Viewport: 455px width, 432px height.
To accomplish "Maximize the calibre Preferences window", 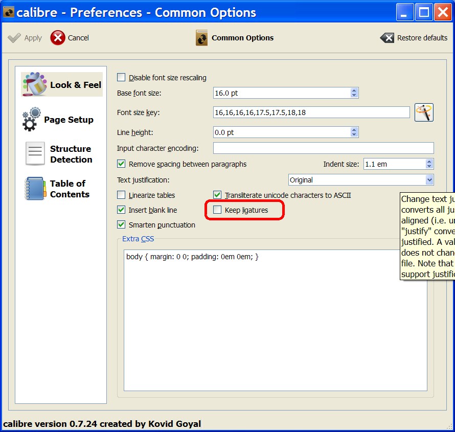I will 424,12.
